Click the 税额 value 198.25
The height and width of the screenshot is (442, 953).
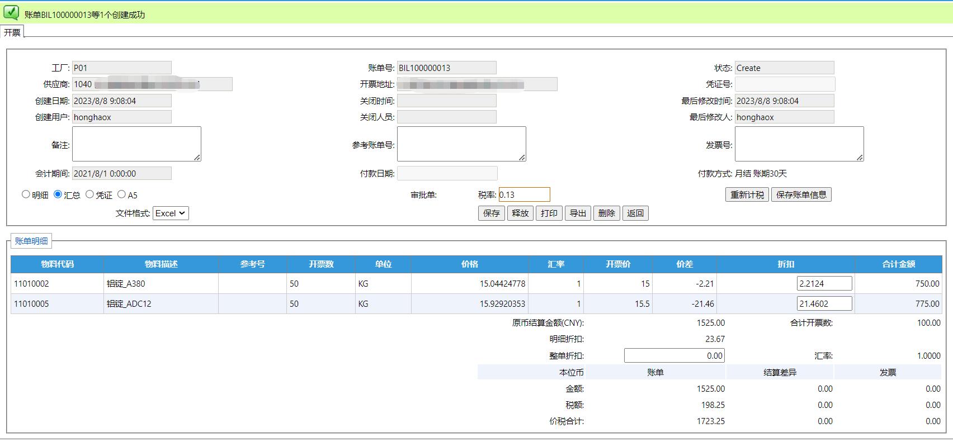point(713,405)
